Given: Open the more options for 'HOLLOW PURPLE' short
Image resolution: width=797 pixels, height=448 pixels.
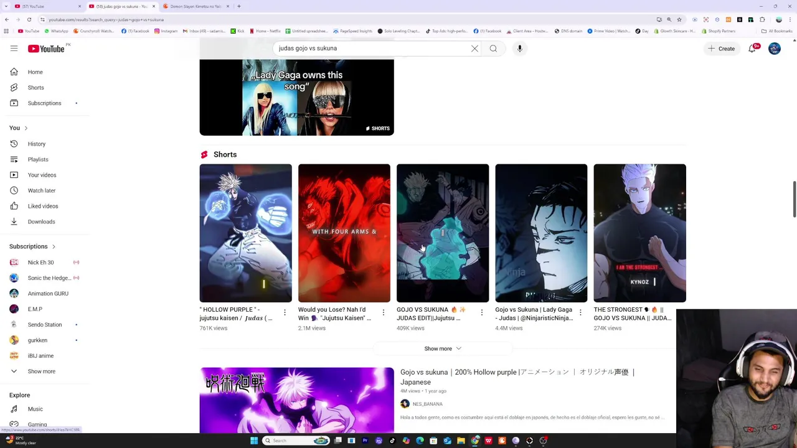Looking at the screenshot, I should pyautogui.click(x=285, y=312).
